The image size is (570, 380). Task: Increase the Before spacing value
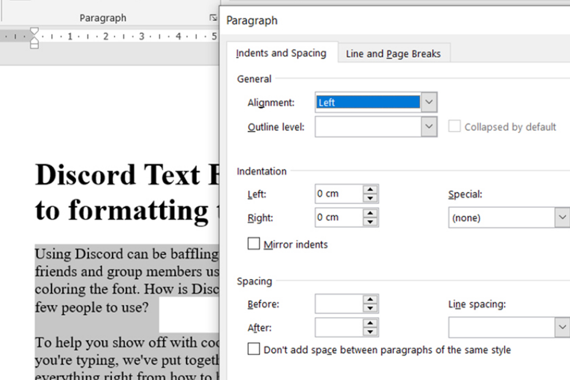tap(370, 299)
